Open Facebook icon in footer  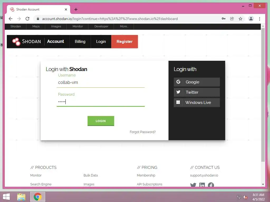click(x=211, y=185)
